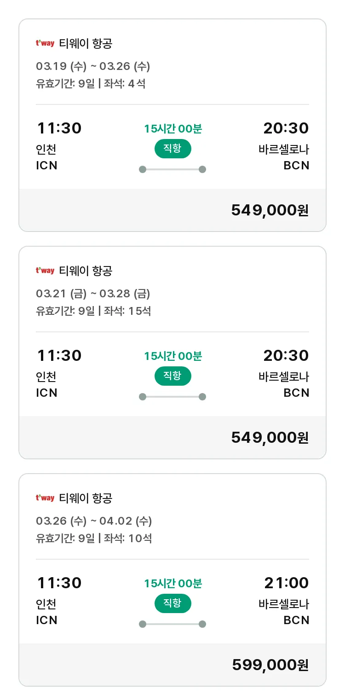Tap the 직항 badge on the 03.21 flight
This screenshot has height=695, width=345.
click(172, 376)
